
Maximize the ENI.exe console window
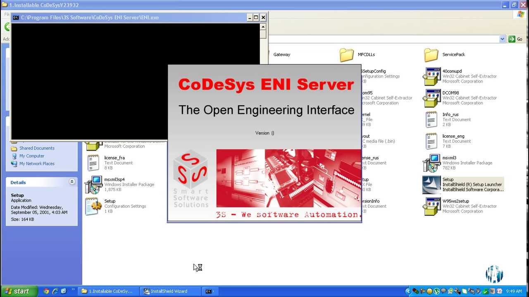[x=256, y=17]
